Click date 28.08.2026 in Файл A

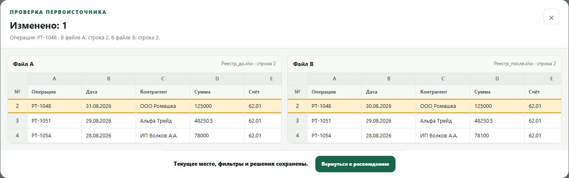pos(109,135)
